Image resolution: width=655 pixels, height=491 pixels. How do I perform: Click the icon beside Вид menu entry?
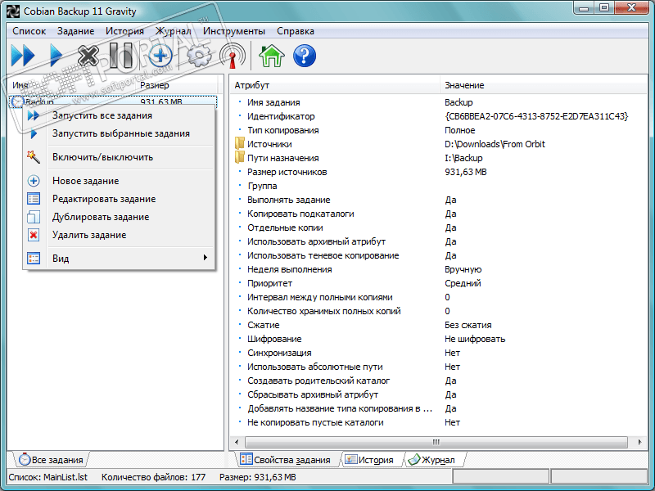[x=34, y=259]
